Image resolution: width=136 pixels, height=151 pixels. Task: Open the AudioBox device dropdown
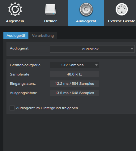pyautogui.click(x=92, y=49)
